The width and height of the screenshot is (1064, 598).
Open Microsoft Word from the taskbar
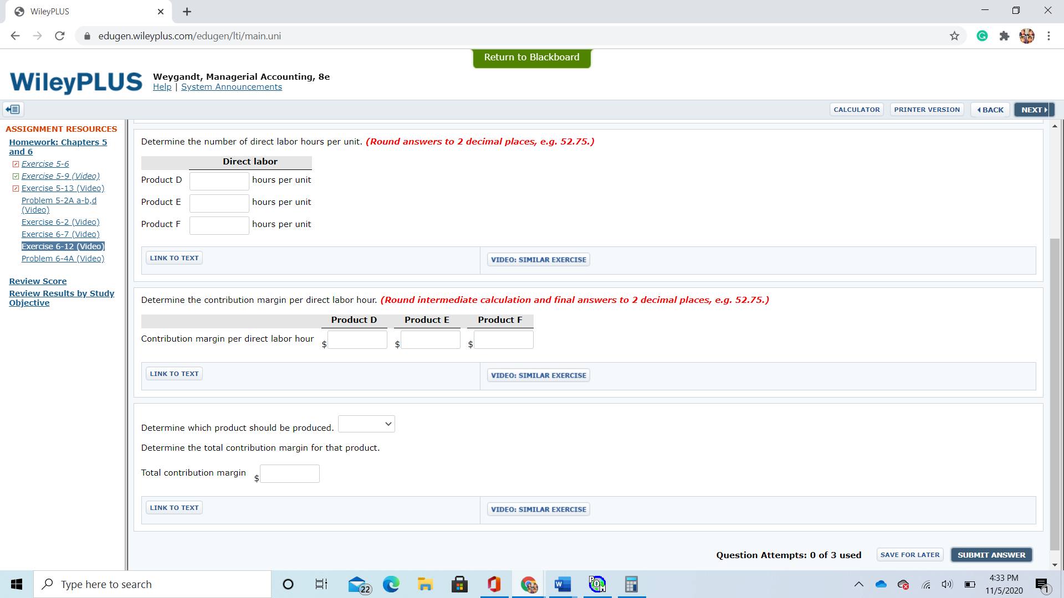click(562, 584)
